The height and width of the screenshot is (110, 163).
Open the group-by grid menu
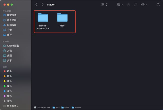(x=120, y=5)
